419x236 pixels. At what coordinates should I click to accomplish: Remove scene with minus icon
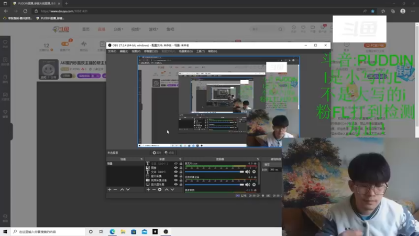tap(115, 189)
